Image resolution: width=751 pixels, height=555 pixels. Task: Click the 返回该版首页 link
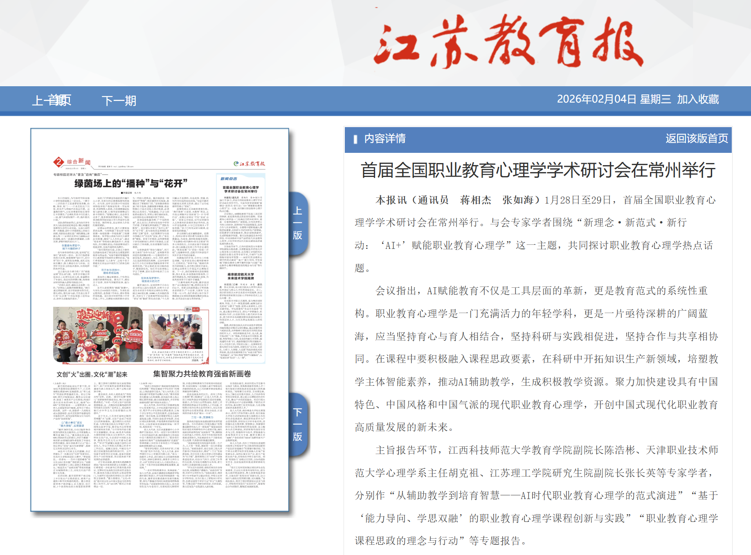[x=697, y=139]
